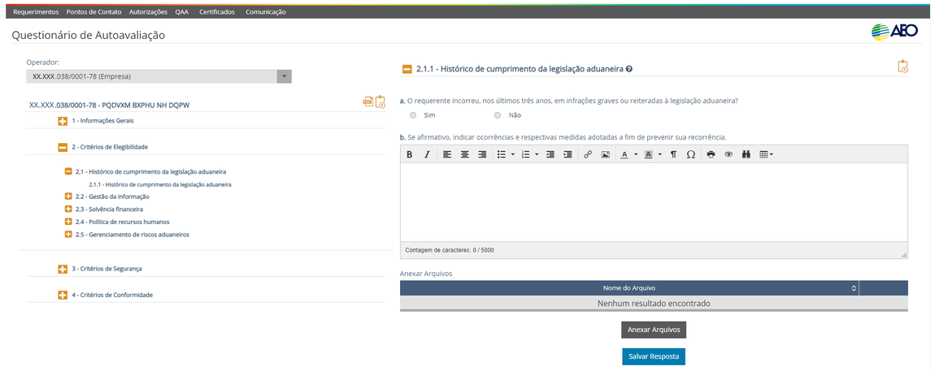
Task: Sort by Nome do Arquivo column
Action: 629,288
